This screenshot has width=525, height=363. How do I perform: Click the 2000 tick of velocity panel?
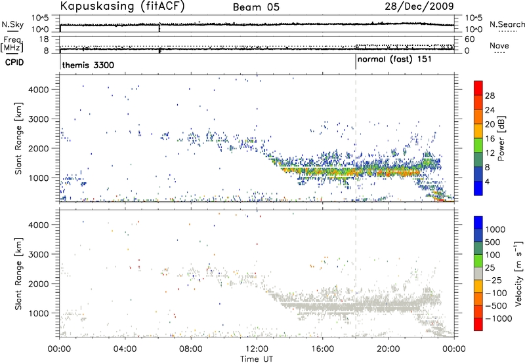[x=39, y=284]
